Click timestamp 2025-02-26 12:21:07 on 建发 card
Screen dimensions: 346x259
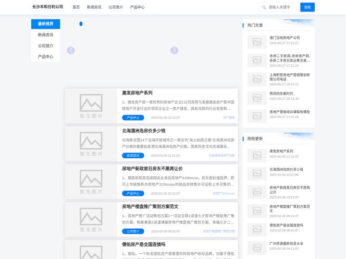click(165, 118)
